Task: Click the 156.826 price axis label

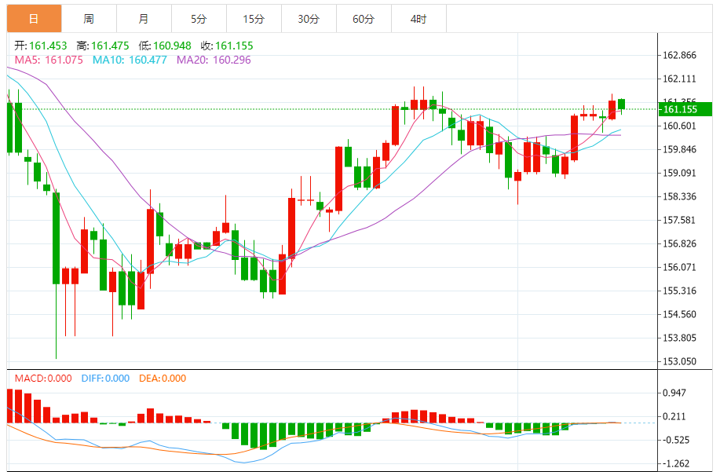Action: [x=680, y=243]
